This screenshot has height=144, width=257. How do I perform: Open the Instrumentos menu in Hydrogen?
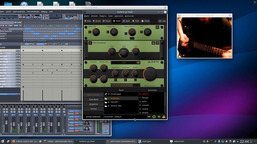click(19, 12)
